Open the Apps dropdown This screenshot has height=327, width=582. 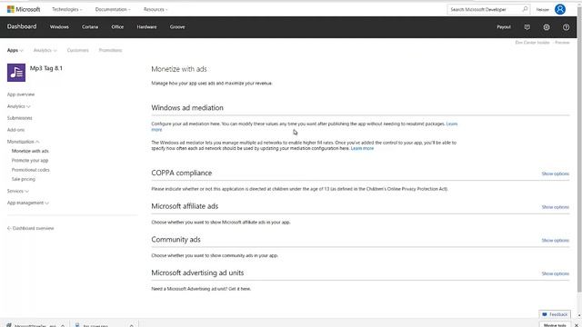pos(15,50)
